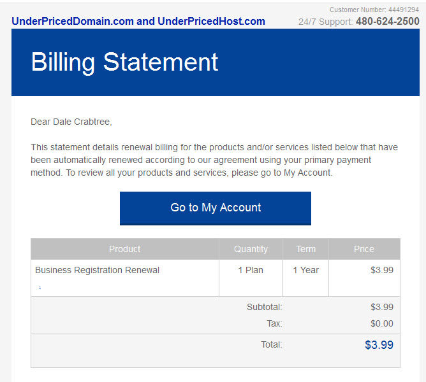This screenshot has height=382, width=426.
Task: Select the Customer Number 44491294 text
Action: (374, 10)
